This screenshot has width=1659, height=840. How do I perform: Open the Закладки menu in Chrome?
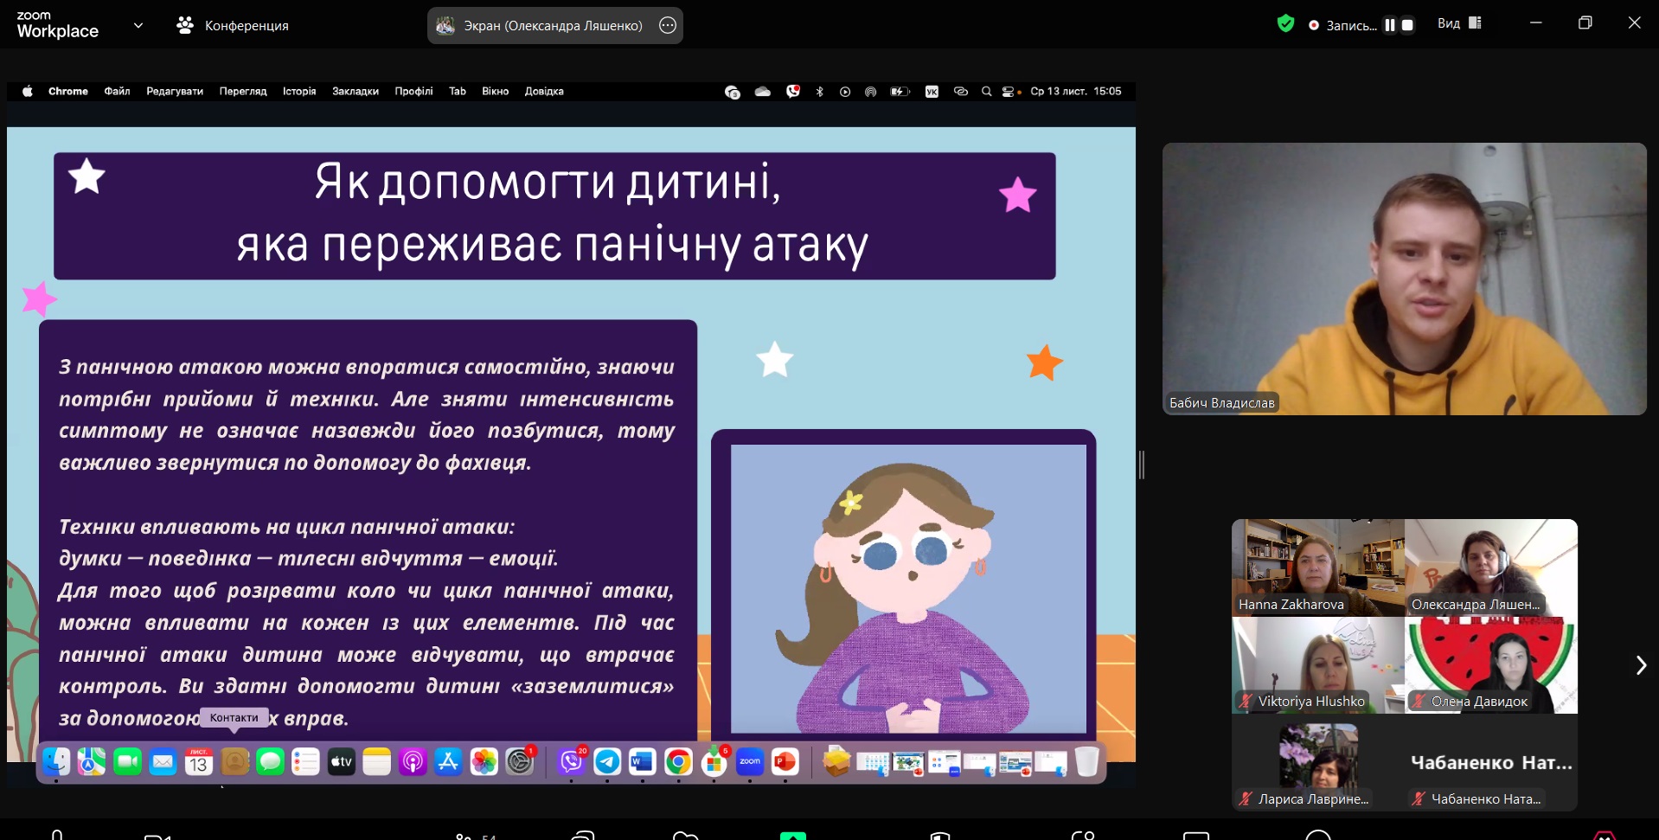(355, 91)
